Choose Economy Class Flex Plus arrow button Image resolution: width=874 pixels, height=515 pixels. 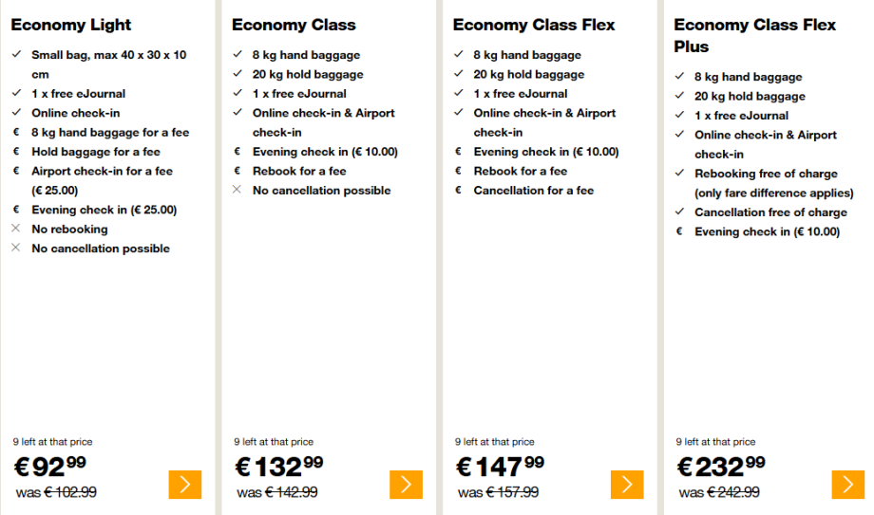pos(847,484)
